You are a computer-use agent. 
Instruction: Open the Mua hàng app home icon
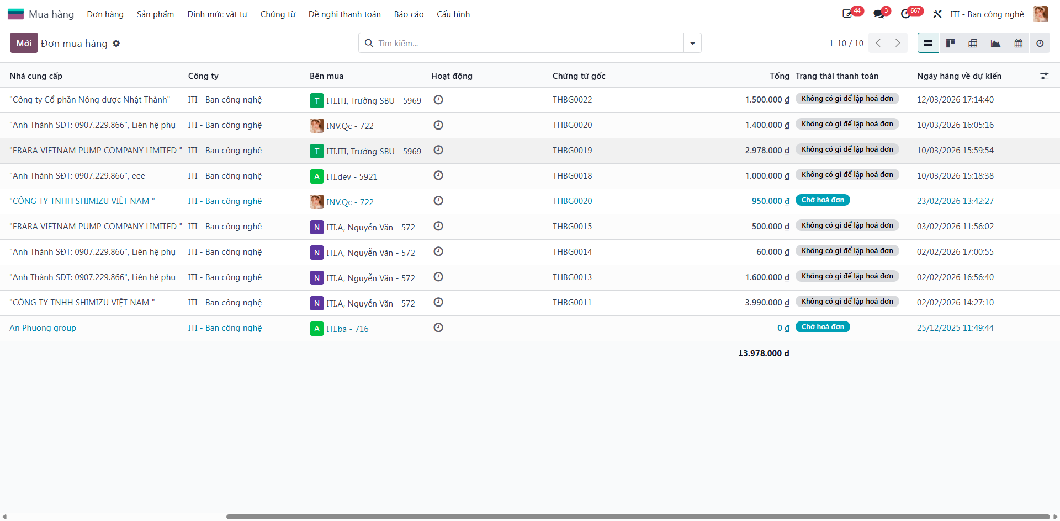pyautogui.click(x=15, y=14)
